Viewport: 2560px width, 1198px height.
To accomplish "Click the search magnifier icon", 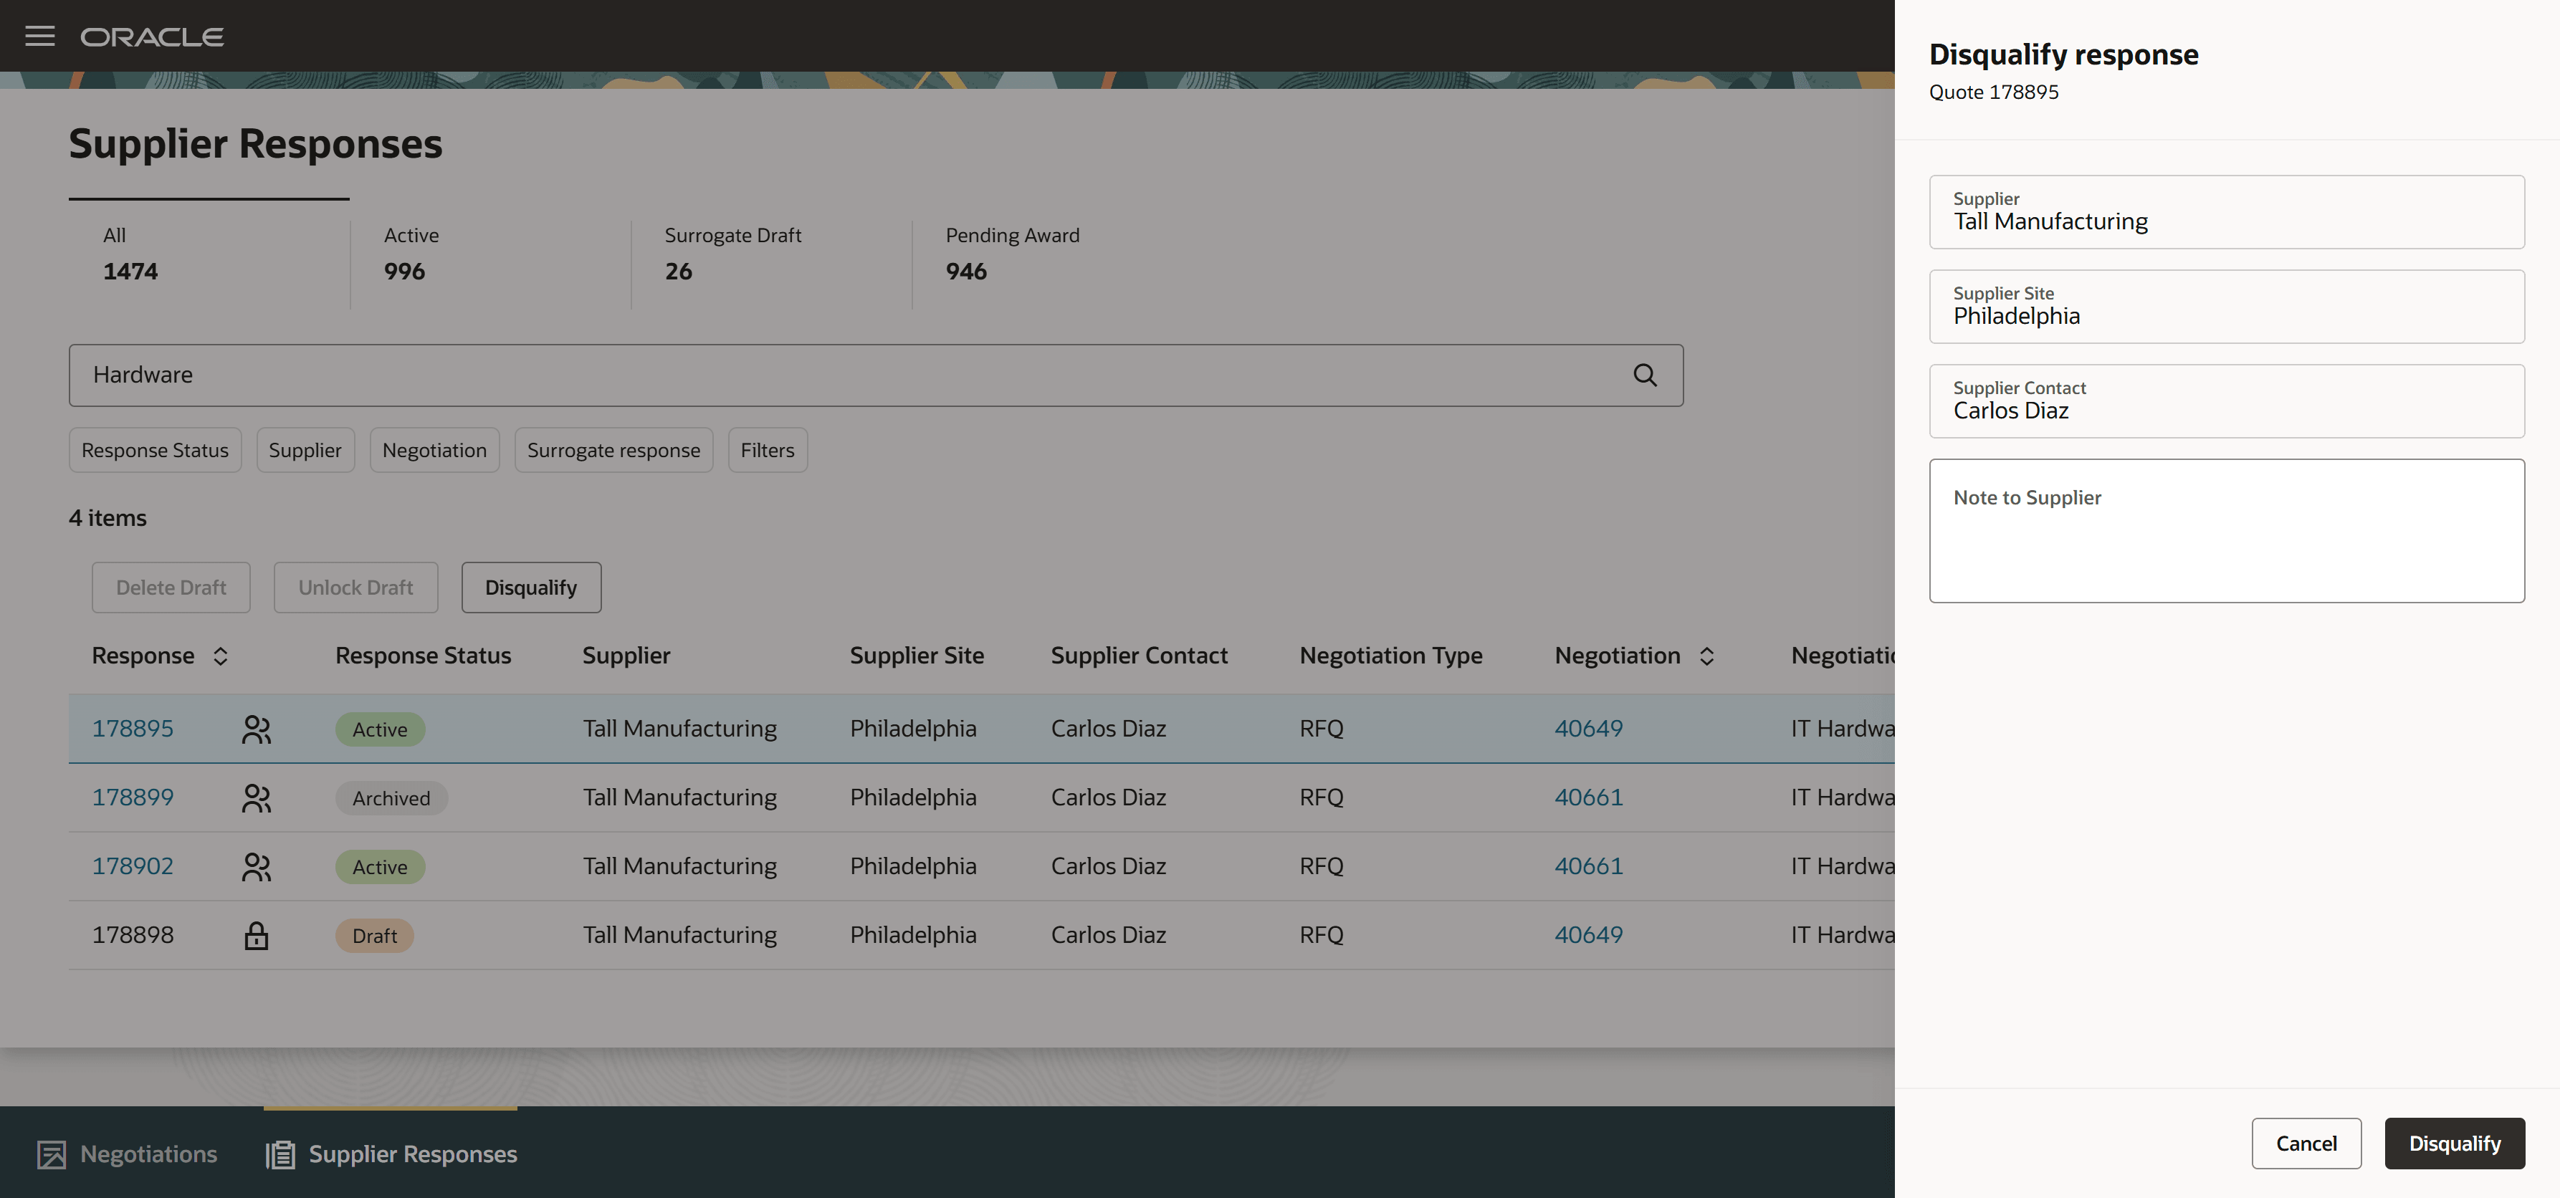I will pos(1645,375).
